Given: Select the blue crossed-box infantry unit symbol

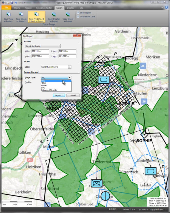Looking at the screenshot, I should tap(96, 183).
